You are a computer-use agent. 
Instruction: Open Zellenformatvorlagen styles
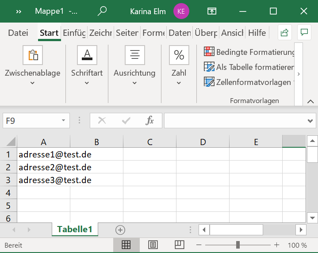click(x=249, y=82)
